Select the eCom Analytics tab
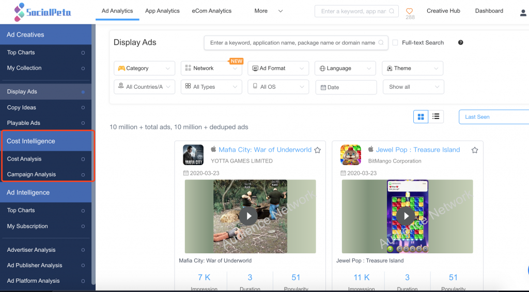Viewport: 529px width, 292px height. point(211,11)
